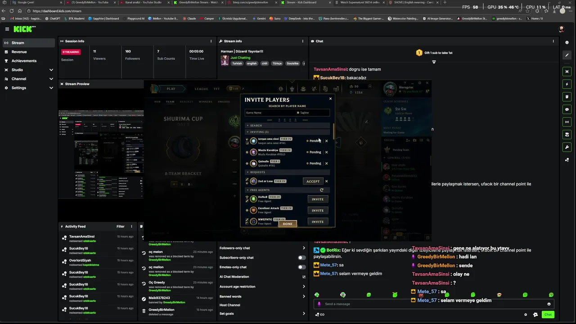Screen dimensions: 576x324
Task: Accept Zed or Lose's request
Action: 313,181
